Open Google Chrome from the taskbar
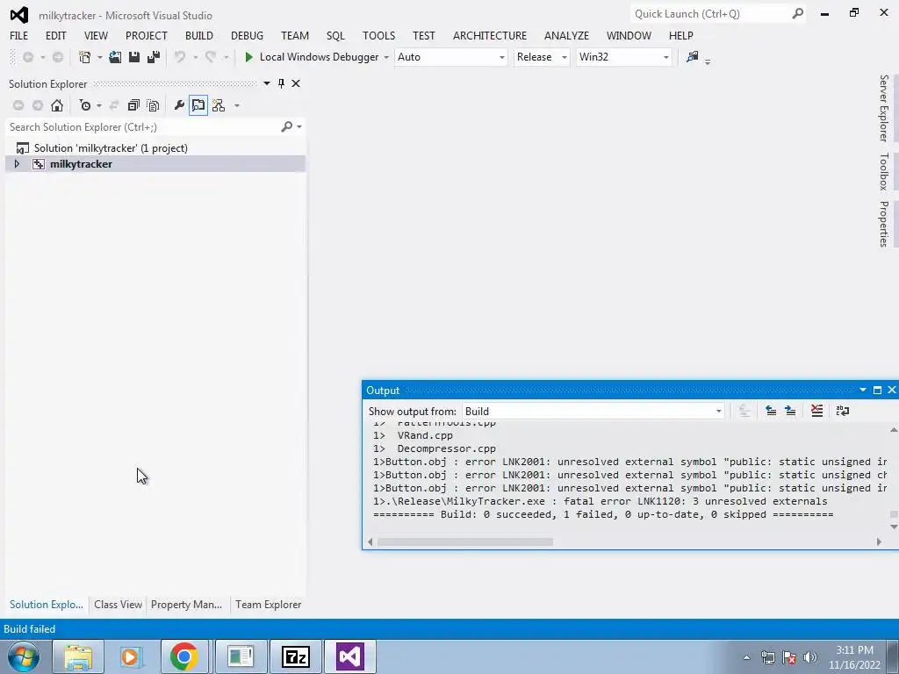The image size is (899, 674). (184, 656)
